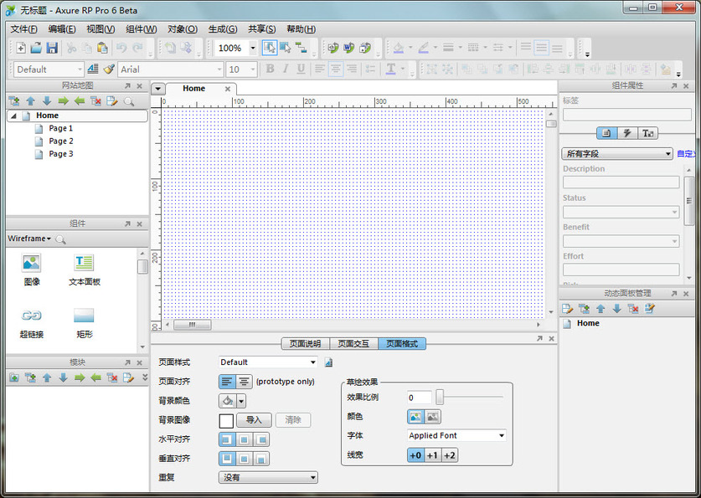This screenshot has height=498, width=701.
Task: Open file using the folder toolbar icon
Action: click(36, 49)
